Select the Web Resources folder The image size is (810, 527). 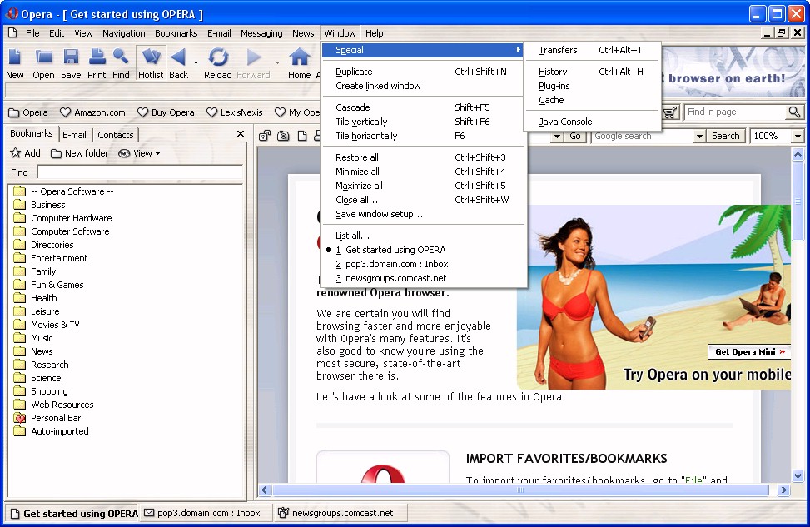[x=62, y=405]
